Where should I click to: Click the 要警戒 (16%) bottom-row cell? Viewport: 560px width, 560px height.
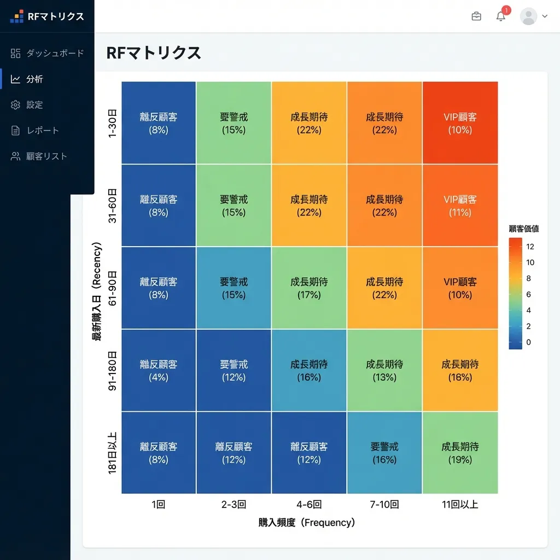384,453
